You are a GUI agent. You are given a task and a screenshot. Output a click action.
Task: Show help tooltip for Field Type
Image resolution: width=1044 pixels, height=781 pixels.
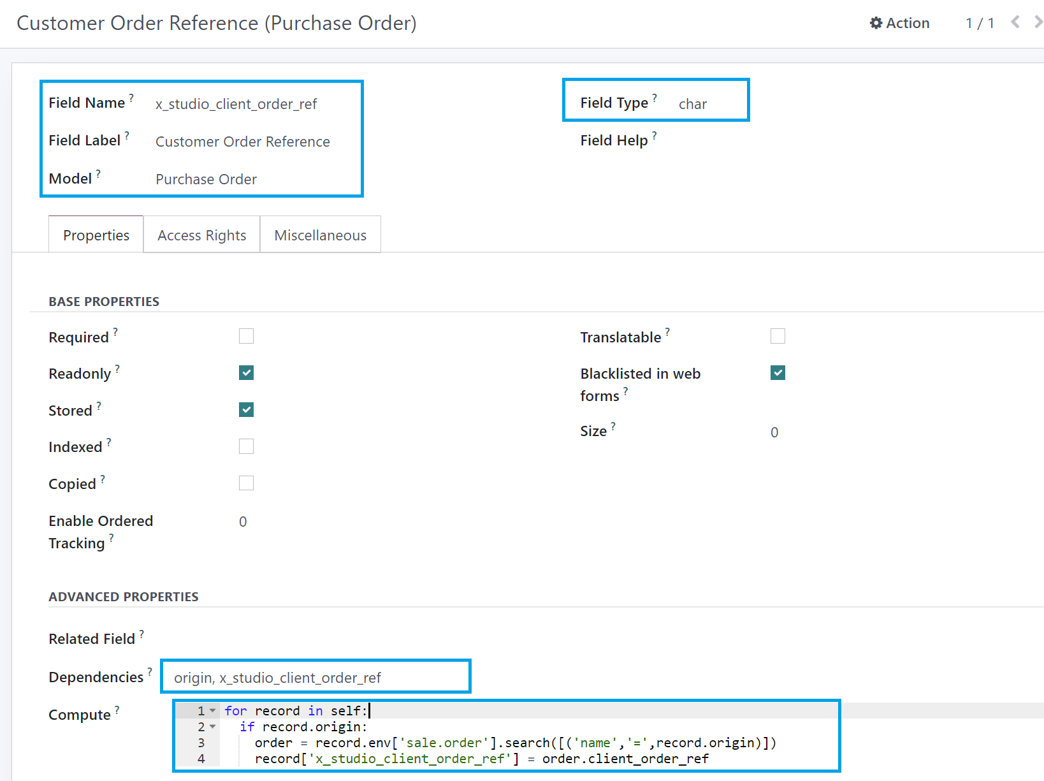(655, 98)
